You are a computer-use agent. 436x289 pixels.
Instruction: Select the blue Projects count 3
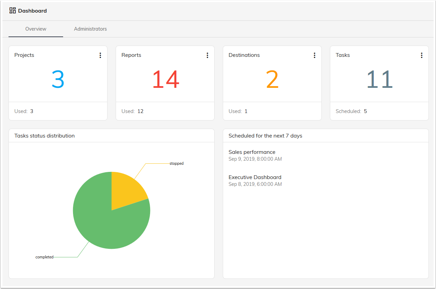58,79
